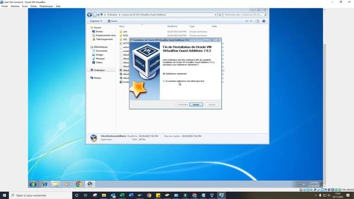This screenshot has height=199, width=354.
Task: Sort files by Modifié le column
Action: point(173,27)
